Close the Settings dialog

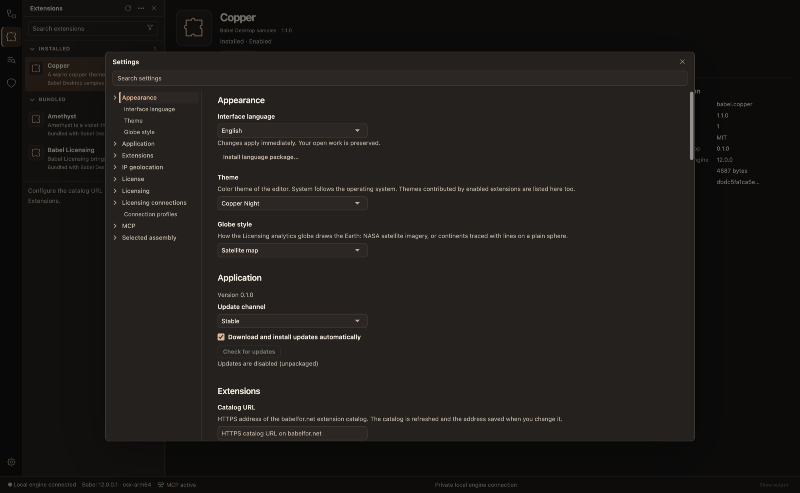click(682, 62)
